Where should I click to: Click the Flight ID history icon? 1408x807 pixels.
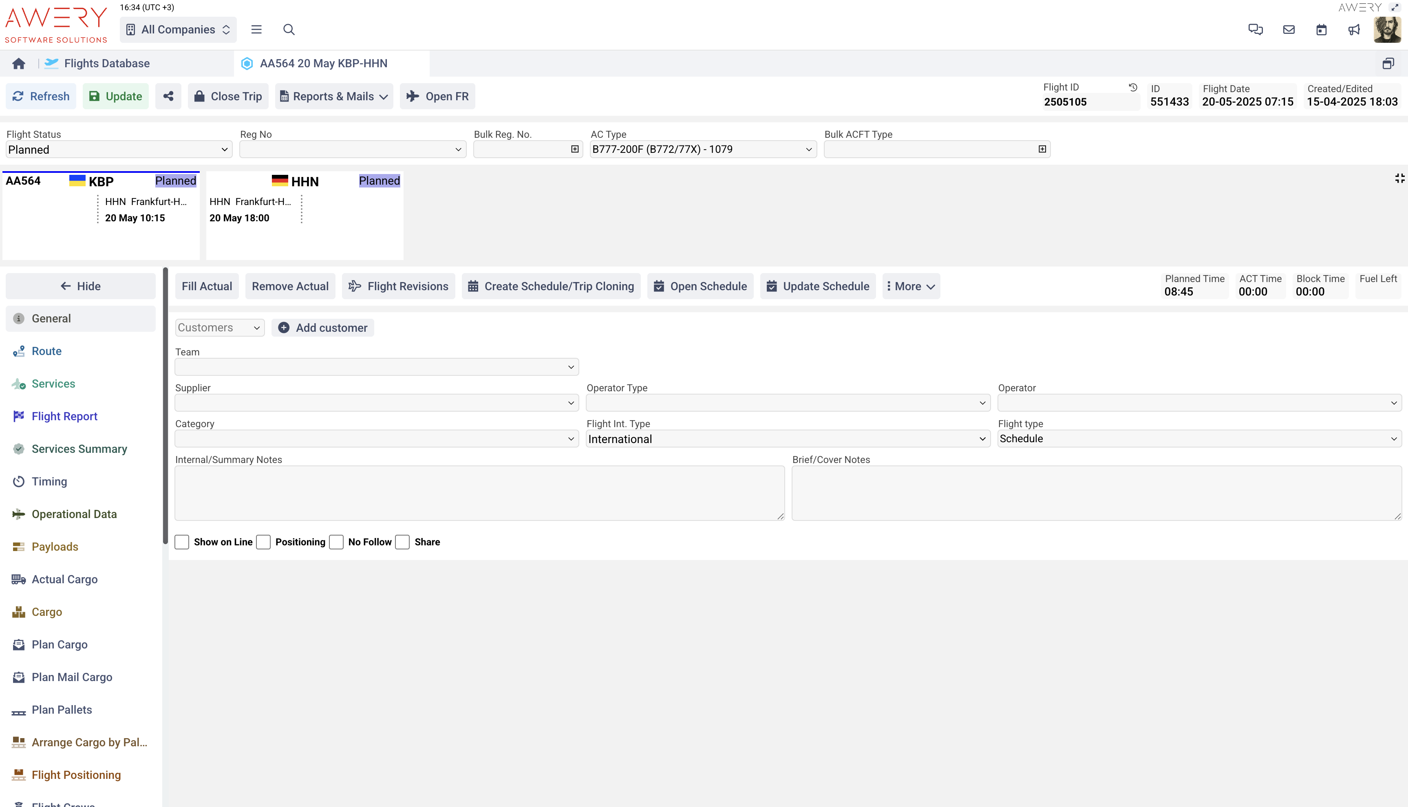coord(1133,88)
